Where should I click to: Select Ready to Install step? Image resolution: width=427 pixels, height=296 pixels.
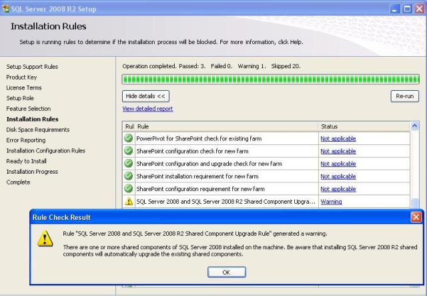(27, 161)
